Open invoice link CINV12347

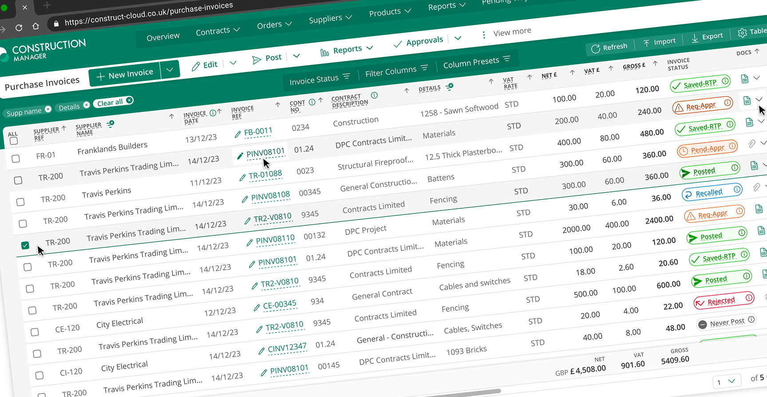pos(287,348)
